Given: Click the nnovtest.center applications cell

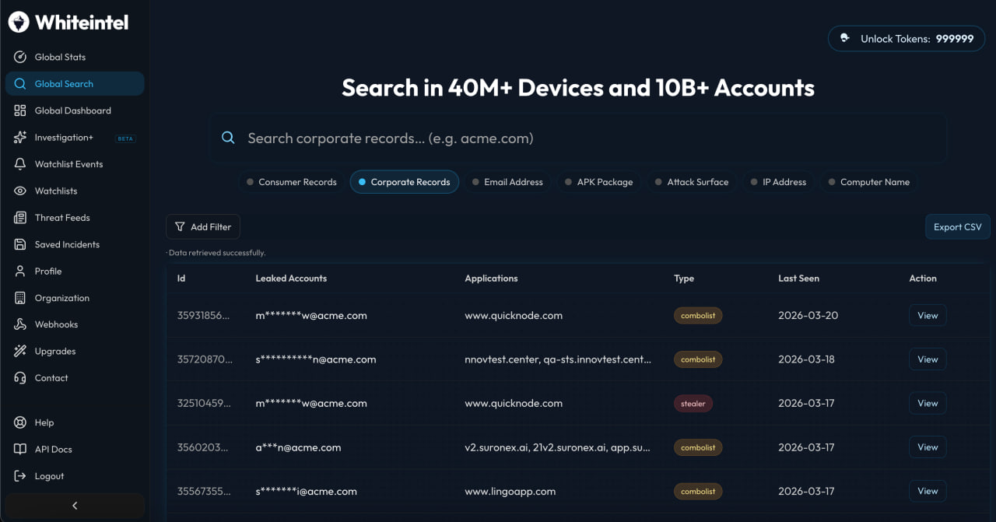Looking at the screenshot, I should 558,359.
